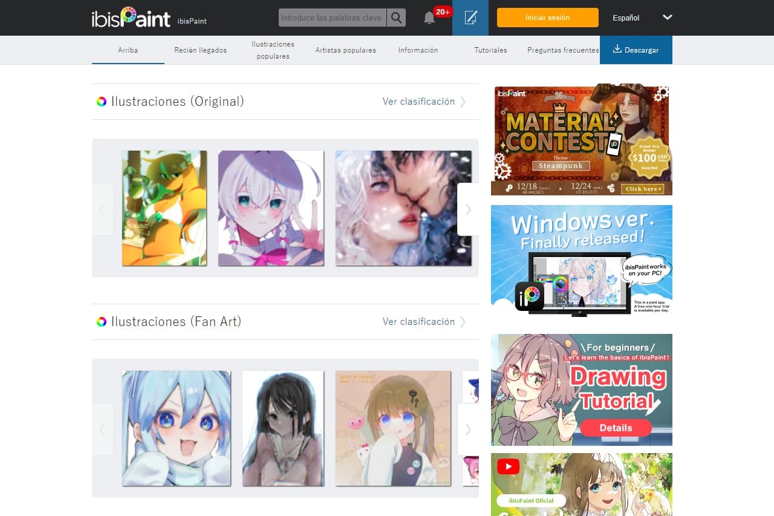Click the YouTube icon on ibisPaint Oficial banner
Image resolution: width=774 pixels, height=516 pixels.
tap(509, 466)
